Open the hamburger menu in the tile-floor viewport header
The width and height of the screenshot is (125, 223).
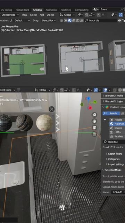pos(19,90)
